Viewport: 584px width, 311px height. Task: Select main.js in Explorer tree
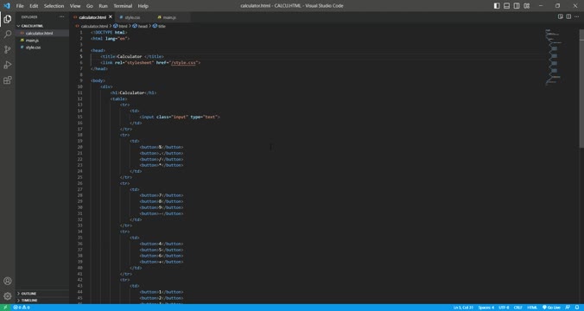point(32,41)
